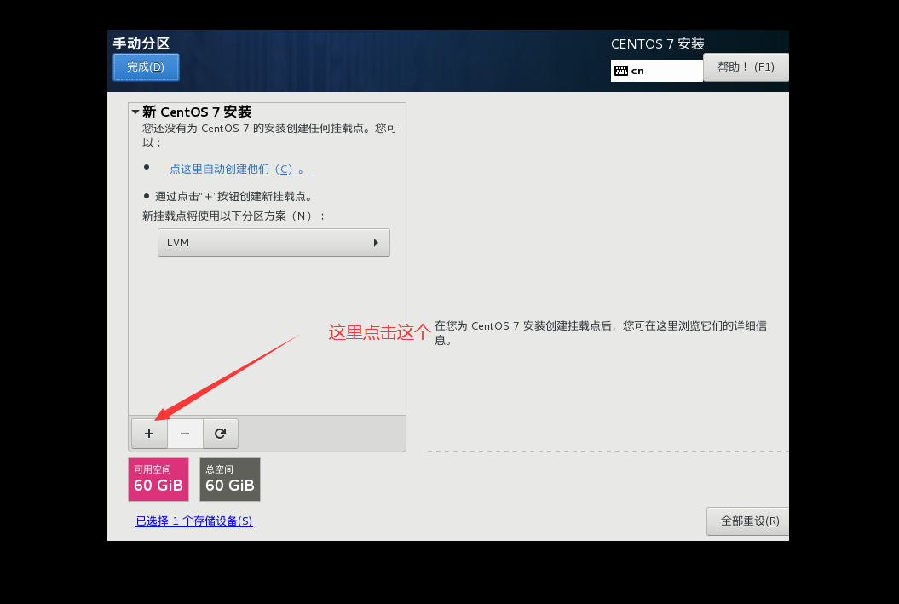Click the 您还没有为 CentOS 7 的安装 paragraph
The image size is (899, 604).
pyautogui.click(x=269, y=135)
